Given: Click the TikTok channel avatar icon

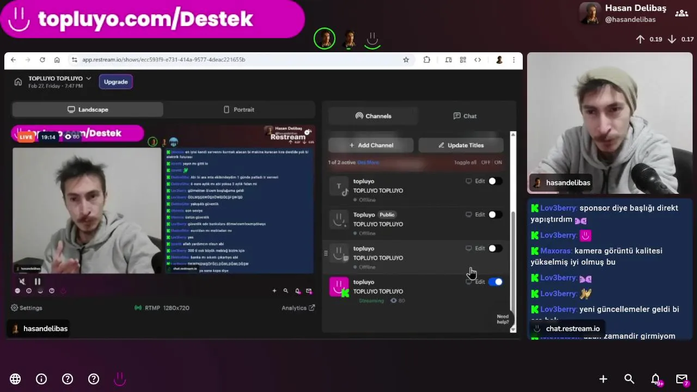Looking at the screenshot, I should click(339, 187).
